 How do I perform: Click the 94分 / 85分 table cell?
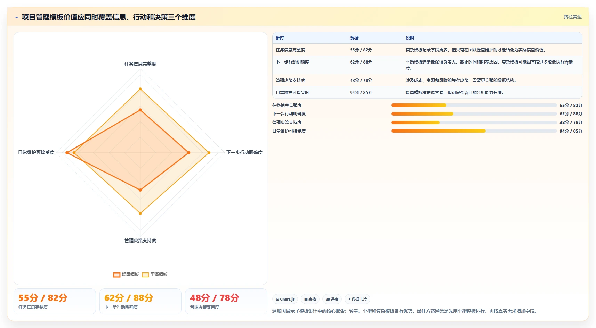[361, 93]
